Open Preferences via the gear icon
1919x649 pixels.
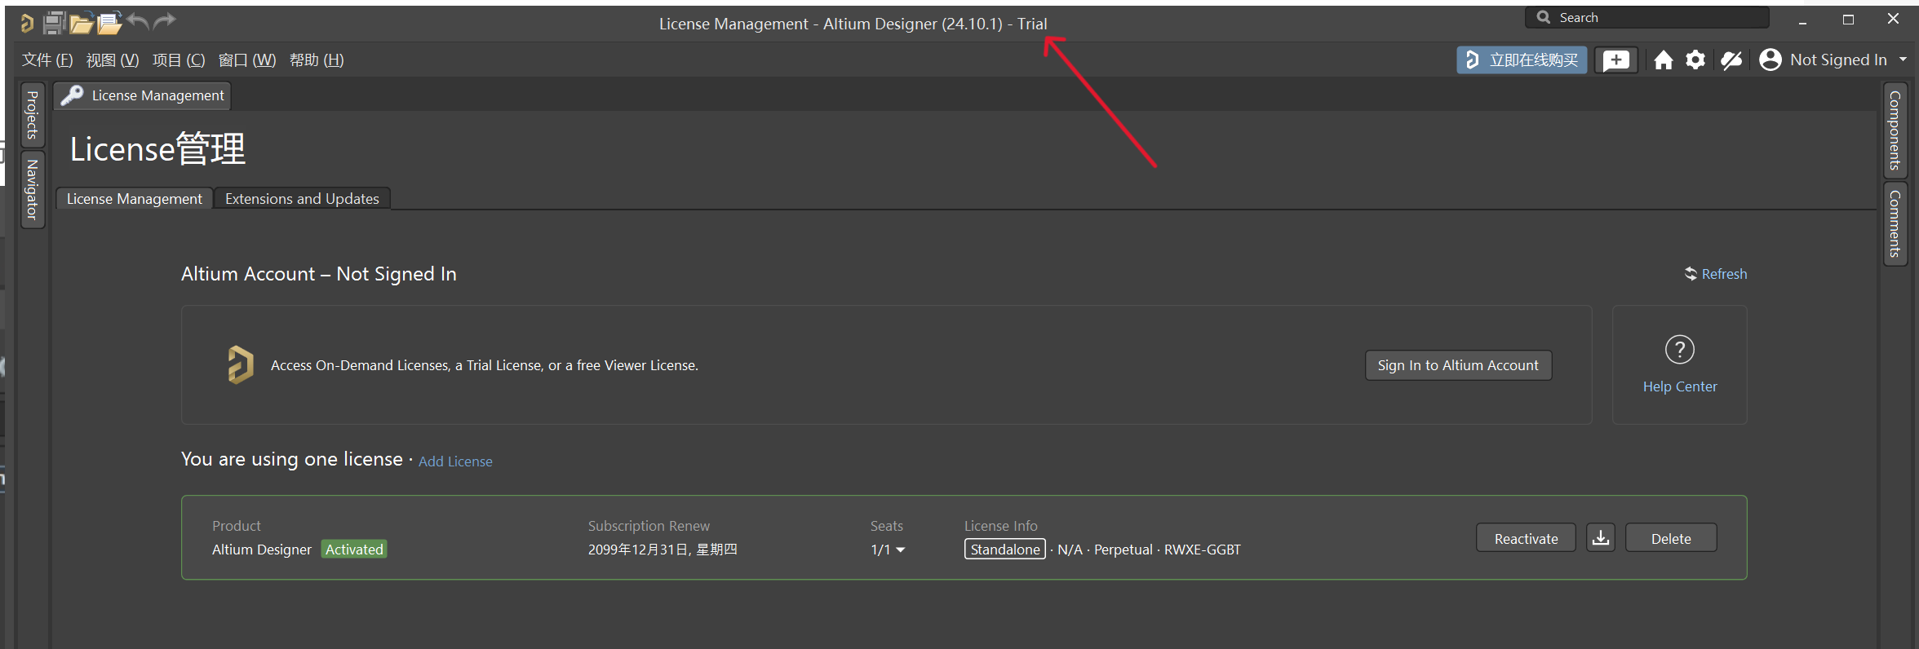tap(1695, 60)
